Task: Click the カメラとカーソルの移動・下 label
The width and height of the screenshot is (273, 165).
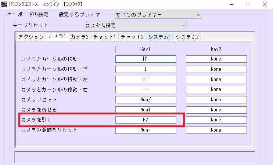Action: pyautogui.click(x=54, y=69)
